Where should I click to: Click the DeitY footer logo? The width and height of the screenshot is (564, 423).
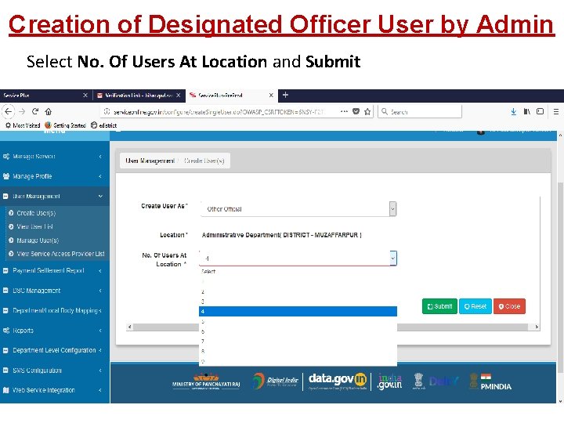[444, 381]
